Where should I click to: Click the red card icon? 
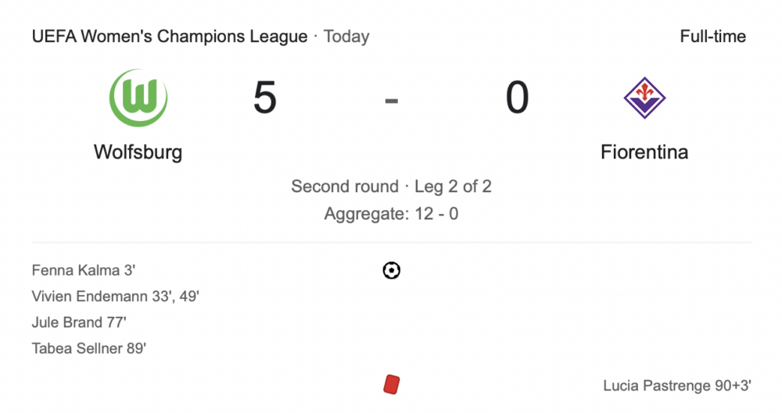click(x=392, y=384)
